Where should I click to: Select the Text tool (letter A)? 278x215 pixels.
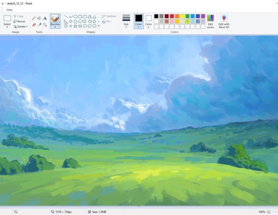[45, 18]
